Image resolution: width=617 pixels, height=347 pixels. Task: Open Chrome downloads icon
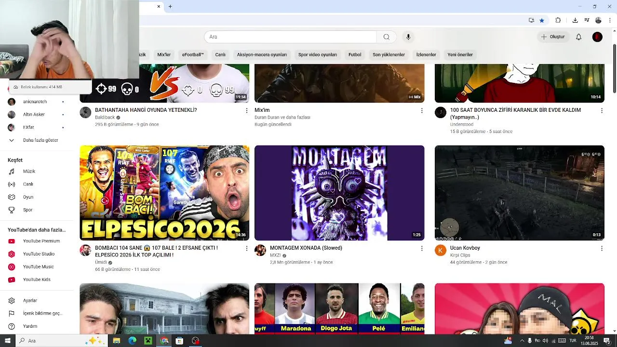click(575, 20)
